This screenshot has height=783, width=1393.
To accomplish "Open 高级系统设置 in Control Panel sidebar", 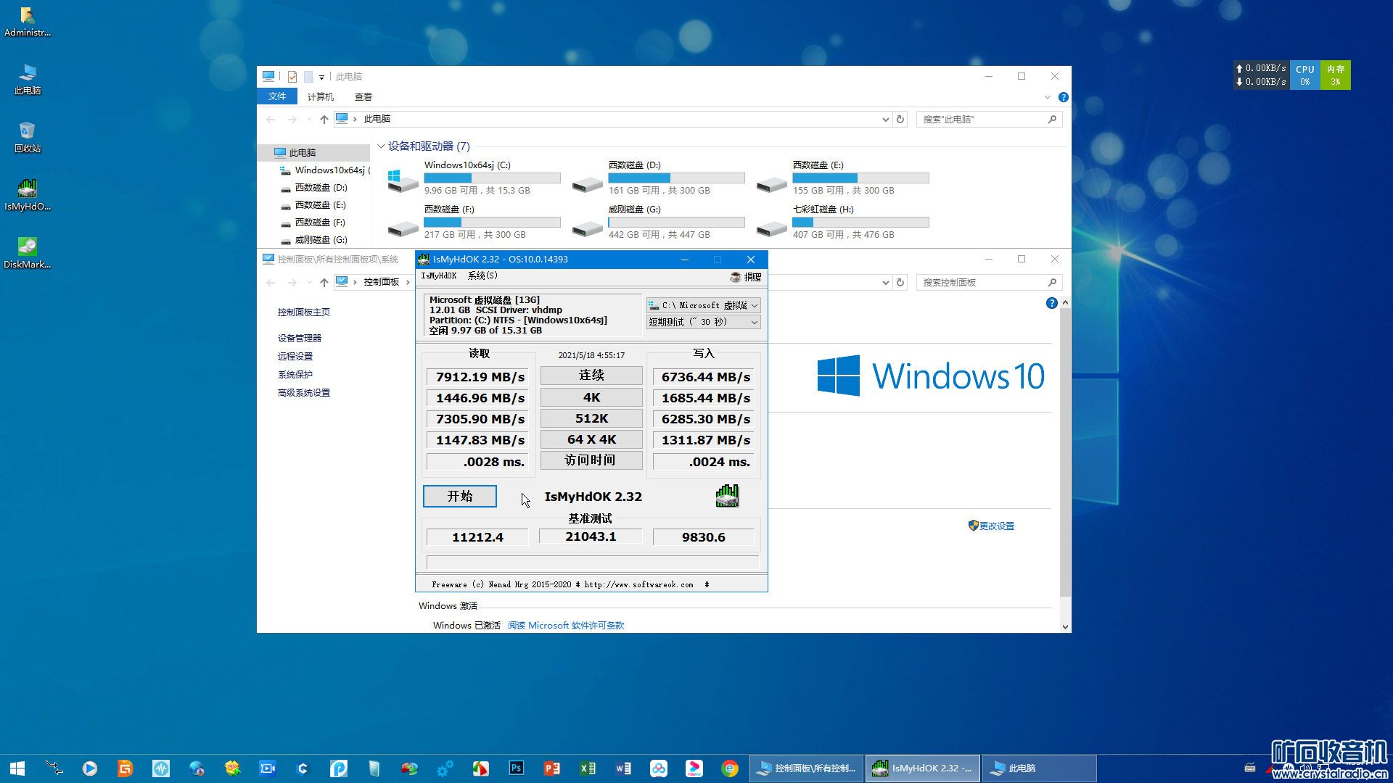I will (304, 392).
